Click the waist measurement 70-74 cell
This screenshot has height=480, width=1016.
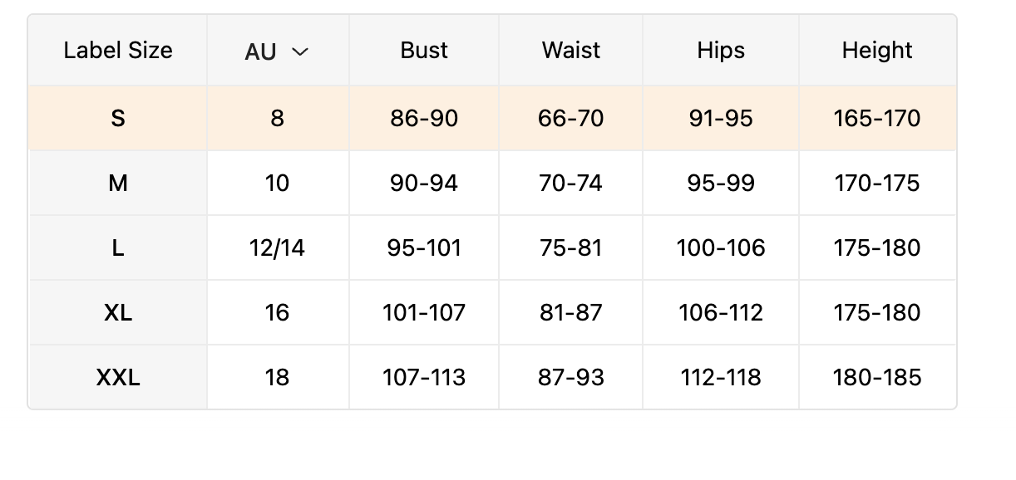point(571,184)
